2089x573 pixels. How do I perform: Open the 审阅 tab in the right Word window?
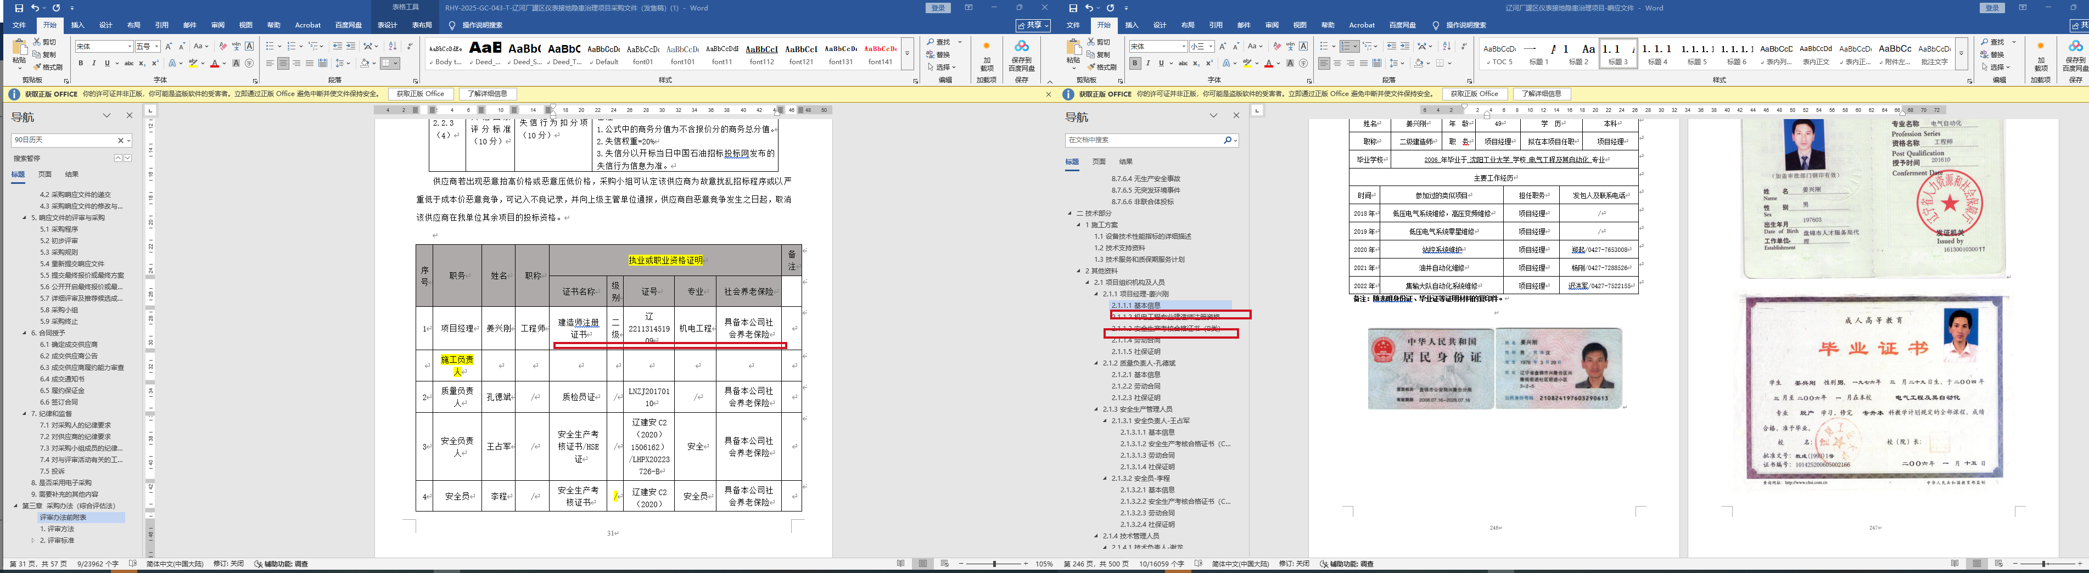click(1272, 25)
